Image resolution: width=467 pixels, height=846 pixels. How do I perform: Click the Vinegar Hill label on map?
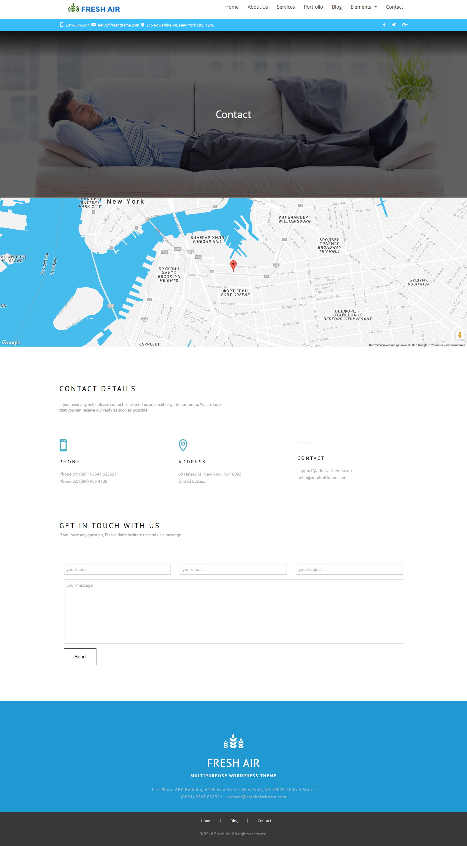point(207,239)
